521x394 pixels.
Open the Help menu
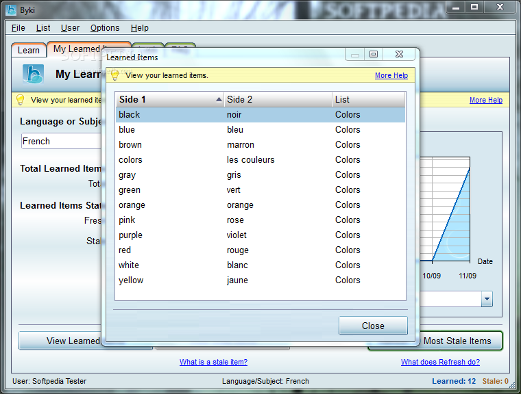140,28
